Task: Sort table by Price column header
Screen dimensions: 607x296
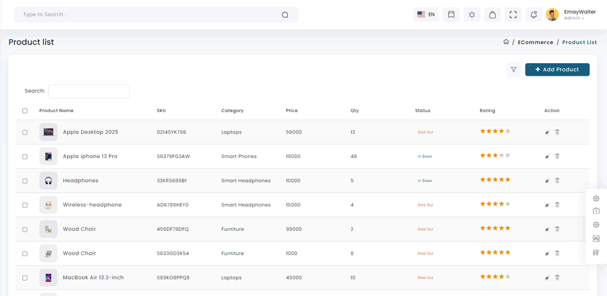Action: pyautogui.click(x=292, y=111)
